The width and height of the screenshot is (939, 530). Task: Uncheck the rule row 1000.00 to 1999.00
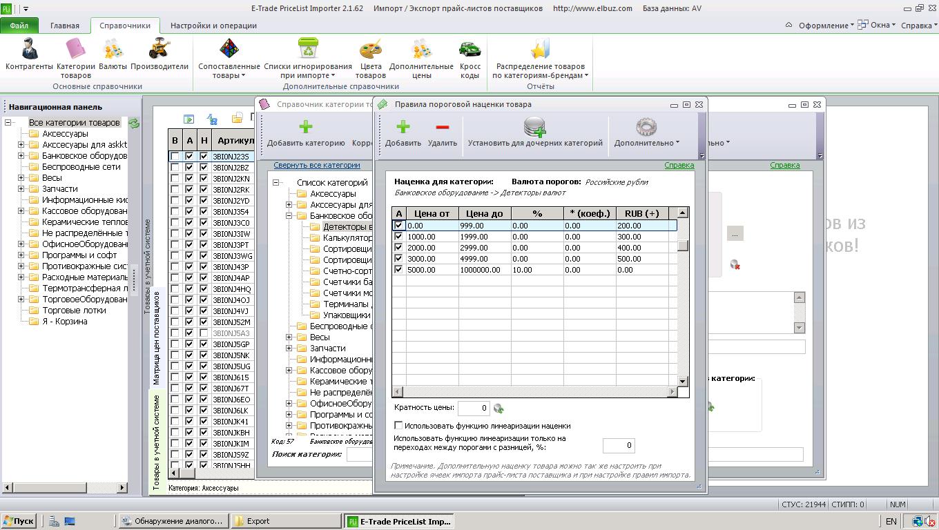398,237
